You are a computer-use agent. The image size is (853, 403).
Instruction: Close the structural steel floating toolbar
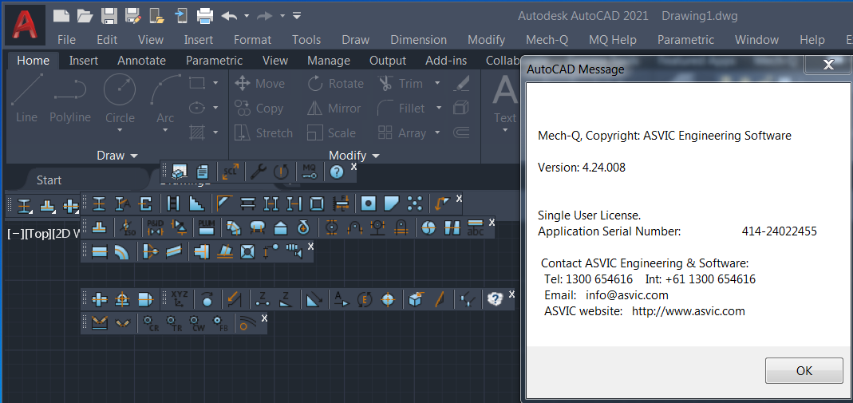(x=459, y=199)
